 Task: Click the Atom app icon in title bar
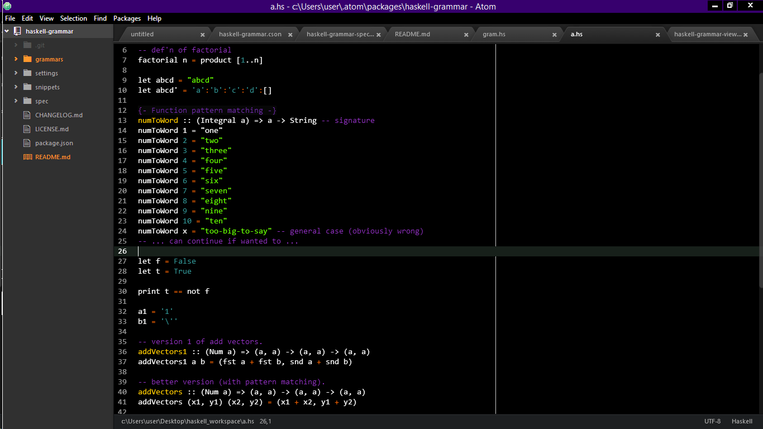coord(7,6)
